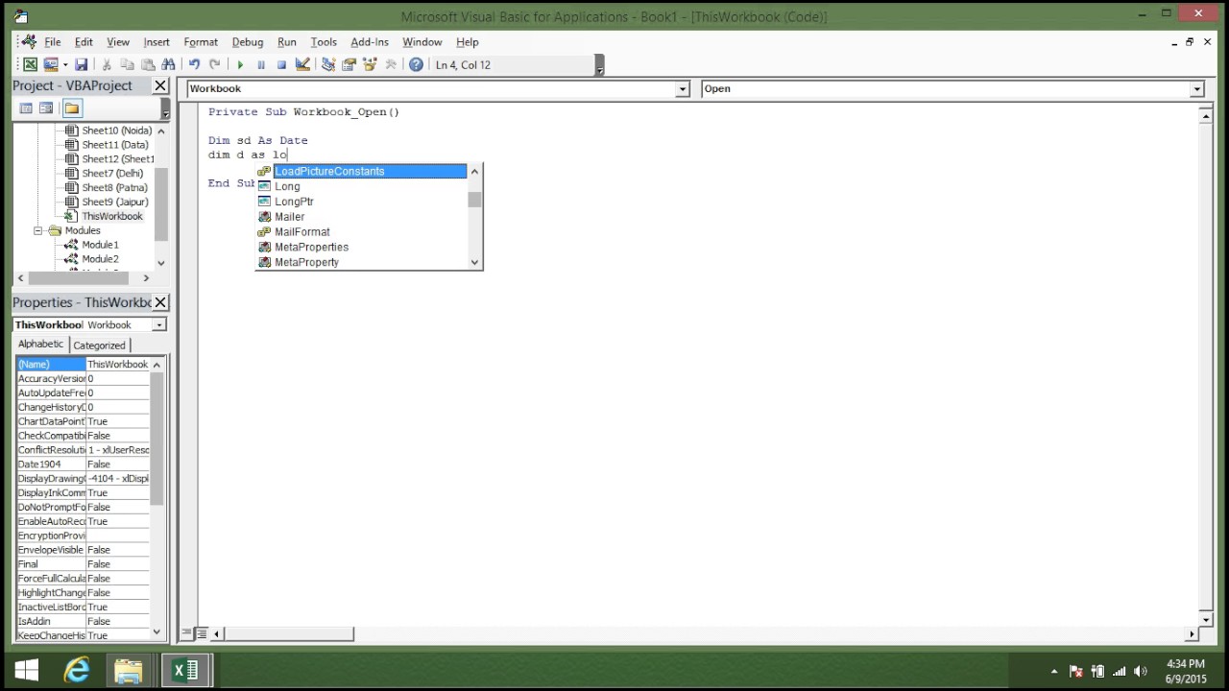Open the File menu

[53, 42]
